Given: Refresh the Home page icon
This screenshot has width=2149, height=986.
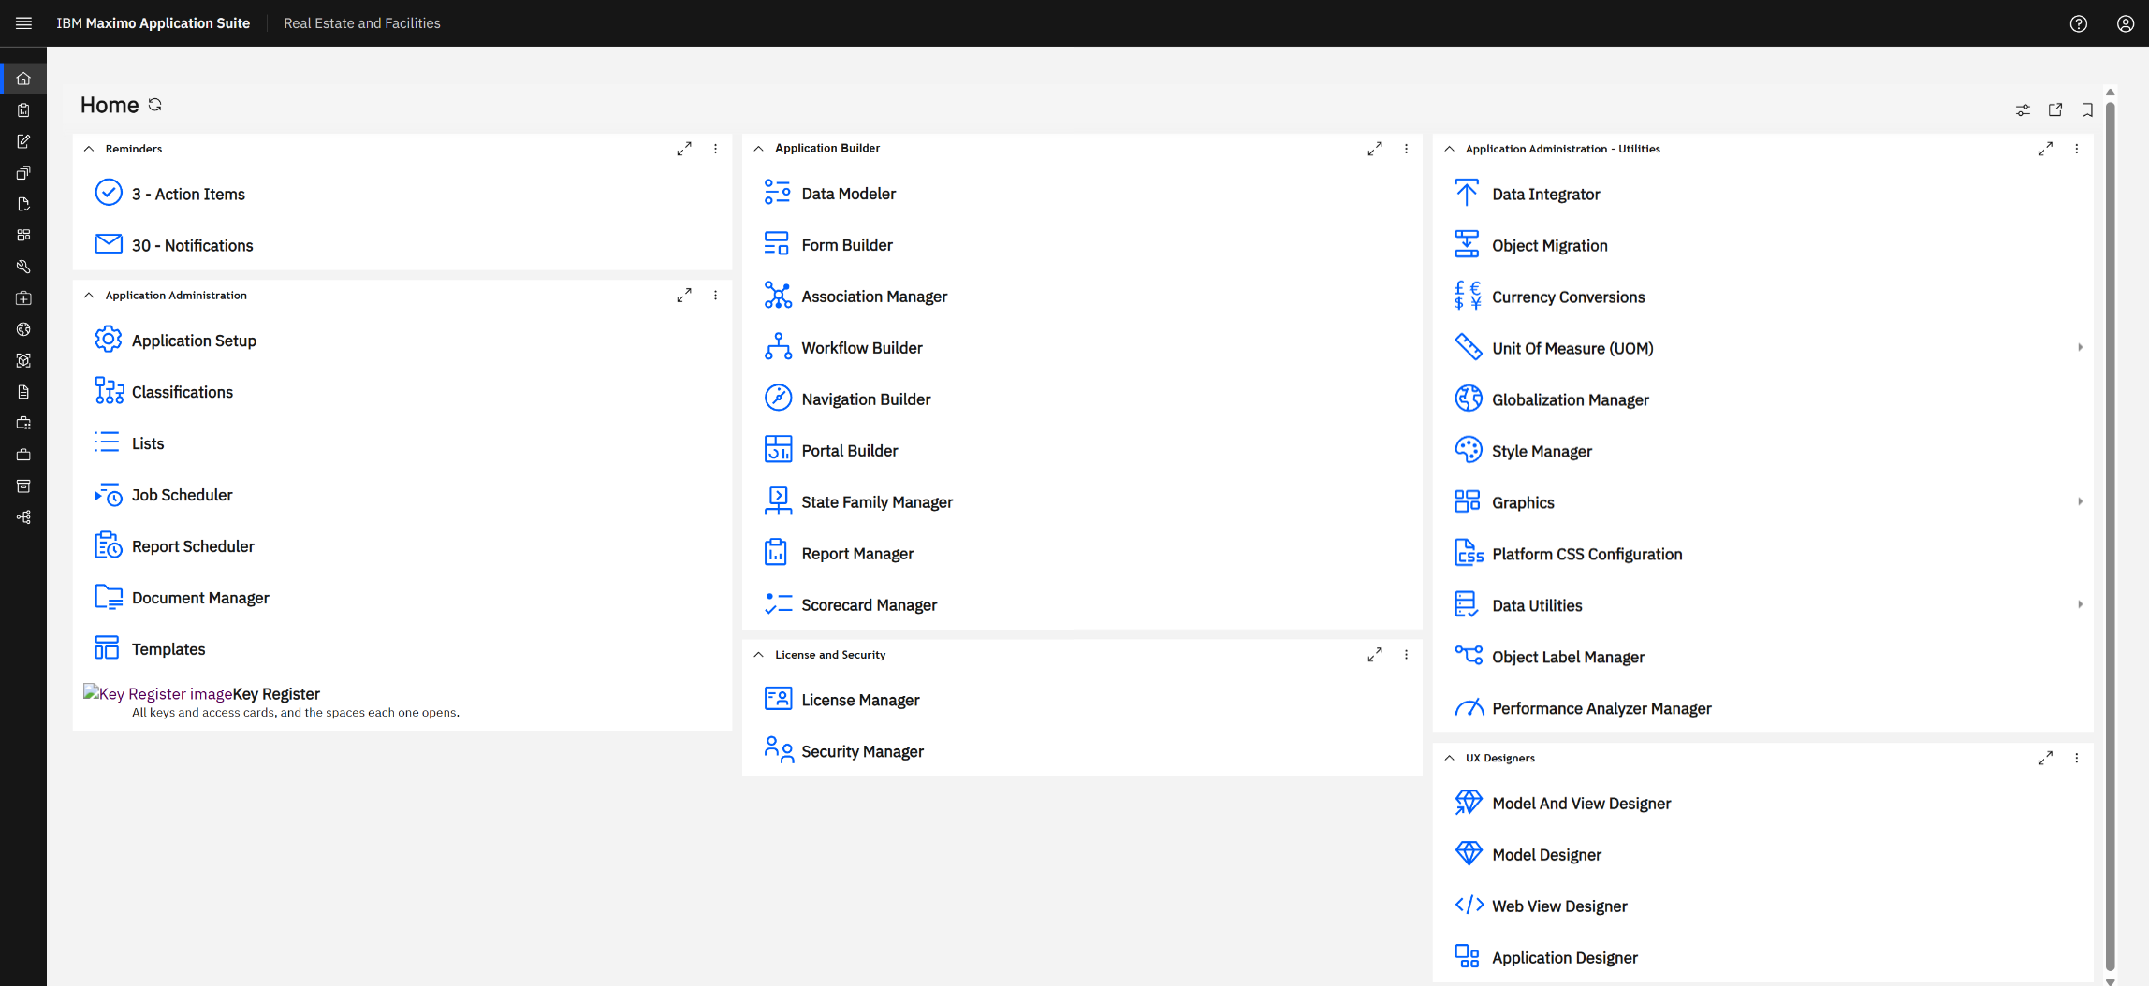Looking at the screenshot, I should pyautogui.click(x=155, y=105).
